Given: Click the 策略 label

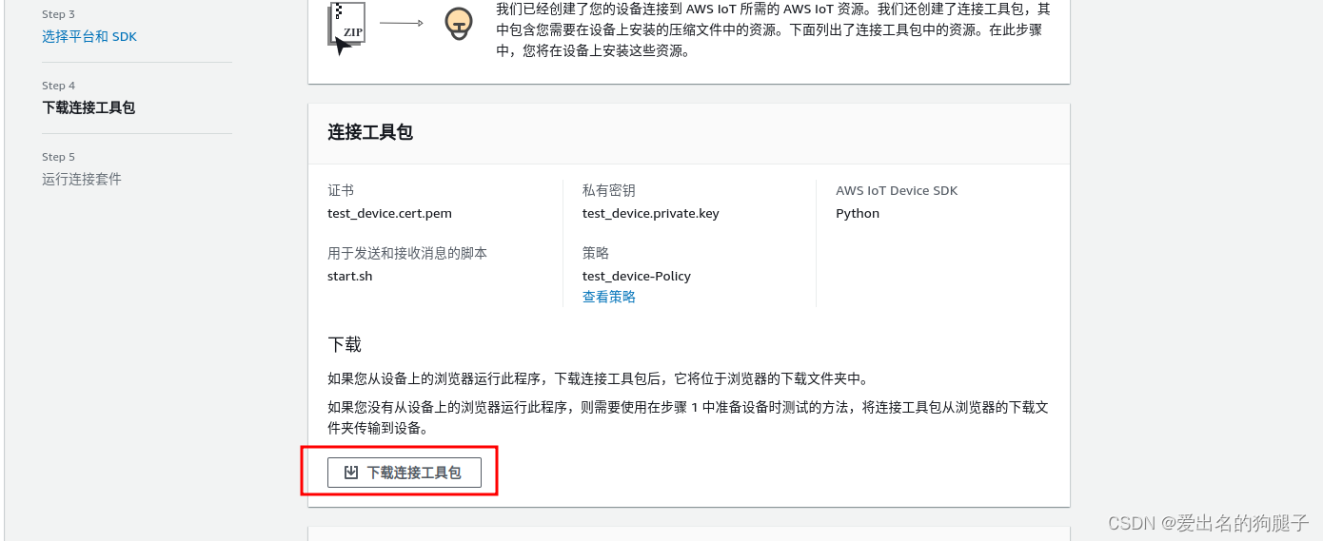Looking at the screenshot, I should [x=596, y=253].
